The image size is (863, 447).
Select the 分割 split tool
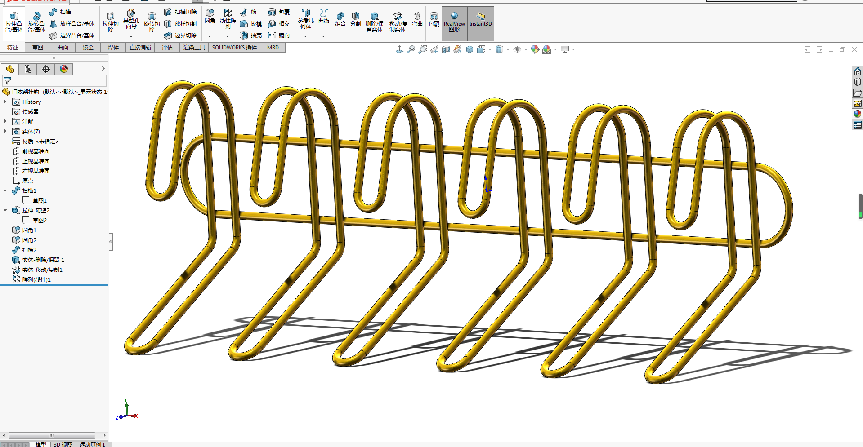[356, 19]
